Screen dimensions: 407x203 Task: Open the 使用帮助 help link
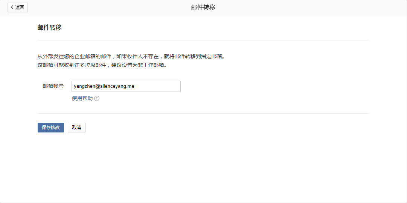tap(82, 99)
